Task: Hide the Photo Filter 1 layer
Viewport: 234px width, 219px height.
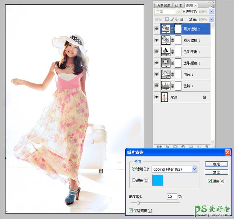Action: [157, 40]
